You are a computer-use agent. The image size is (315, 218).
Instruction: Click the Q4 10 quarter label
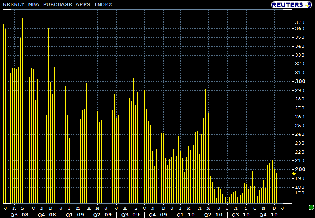click(x=268, y=214)
